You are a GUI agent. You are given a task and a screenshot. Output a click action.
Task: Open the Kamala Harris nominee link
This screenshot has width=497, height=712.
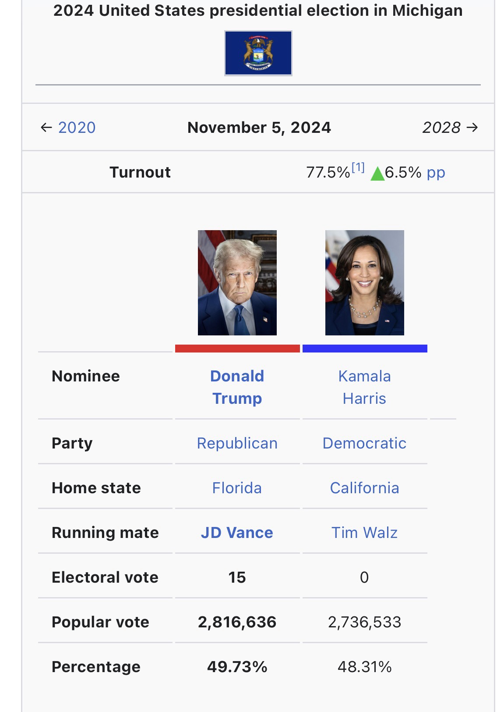364,387
